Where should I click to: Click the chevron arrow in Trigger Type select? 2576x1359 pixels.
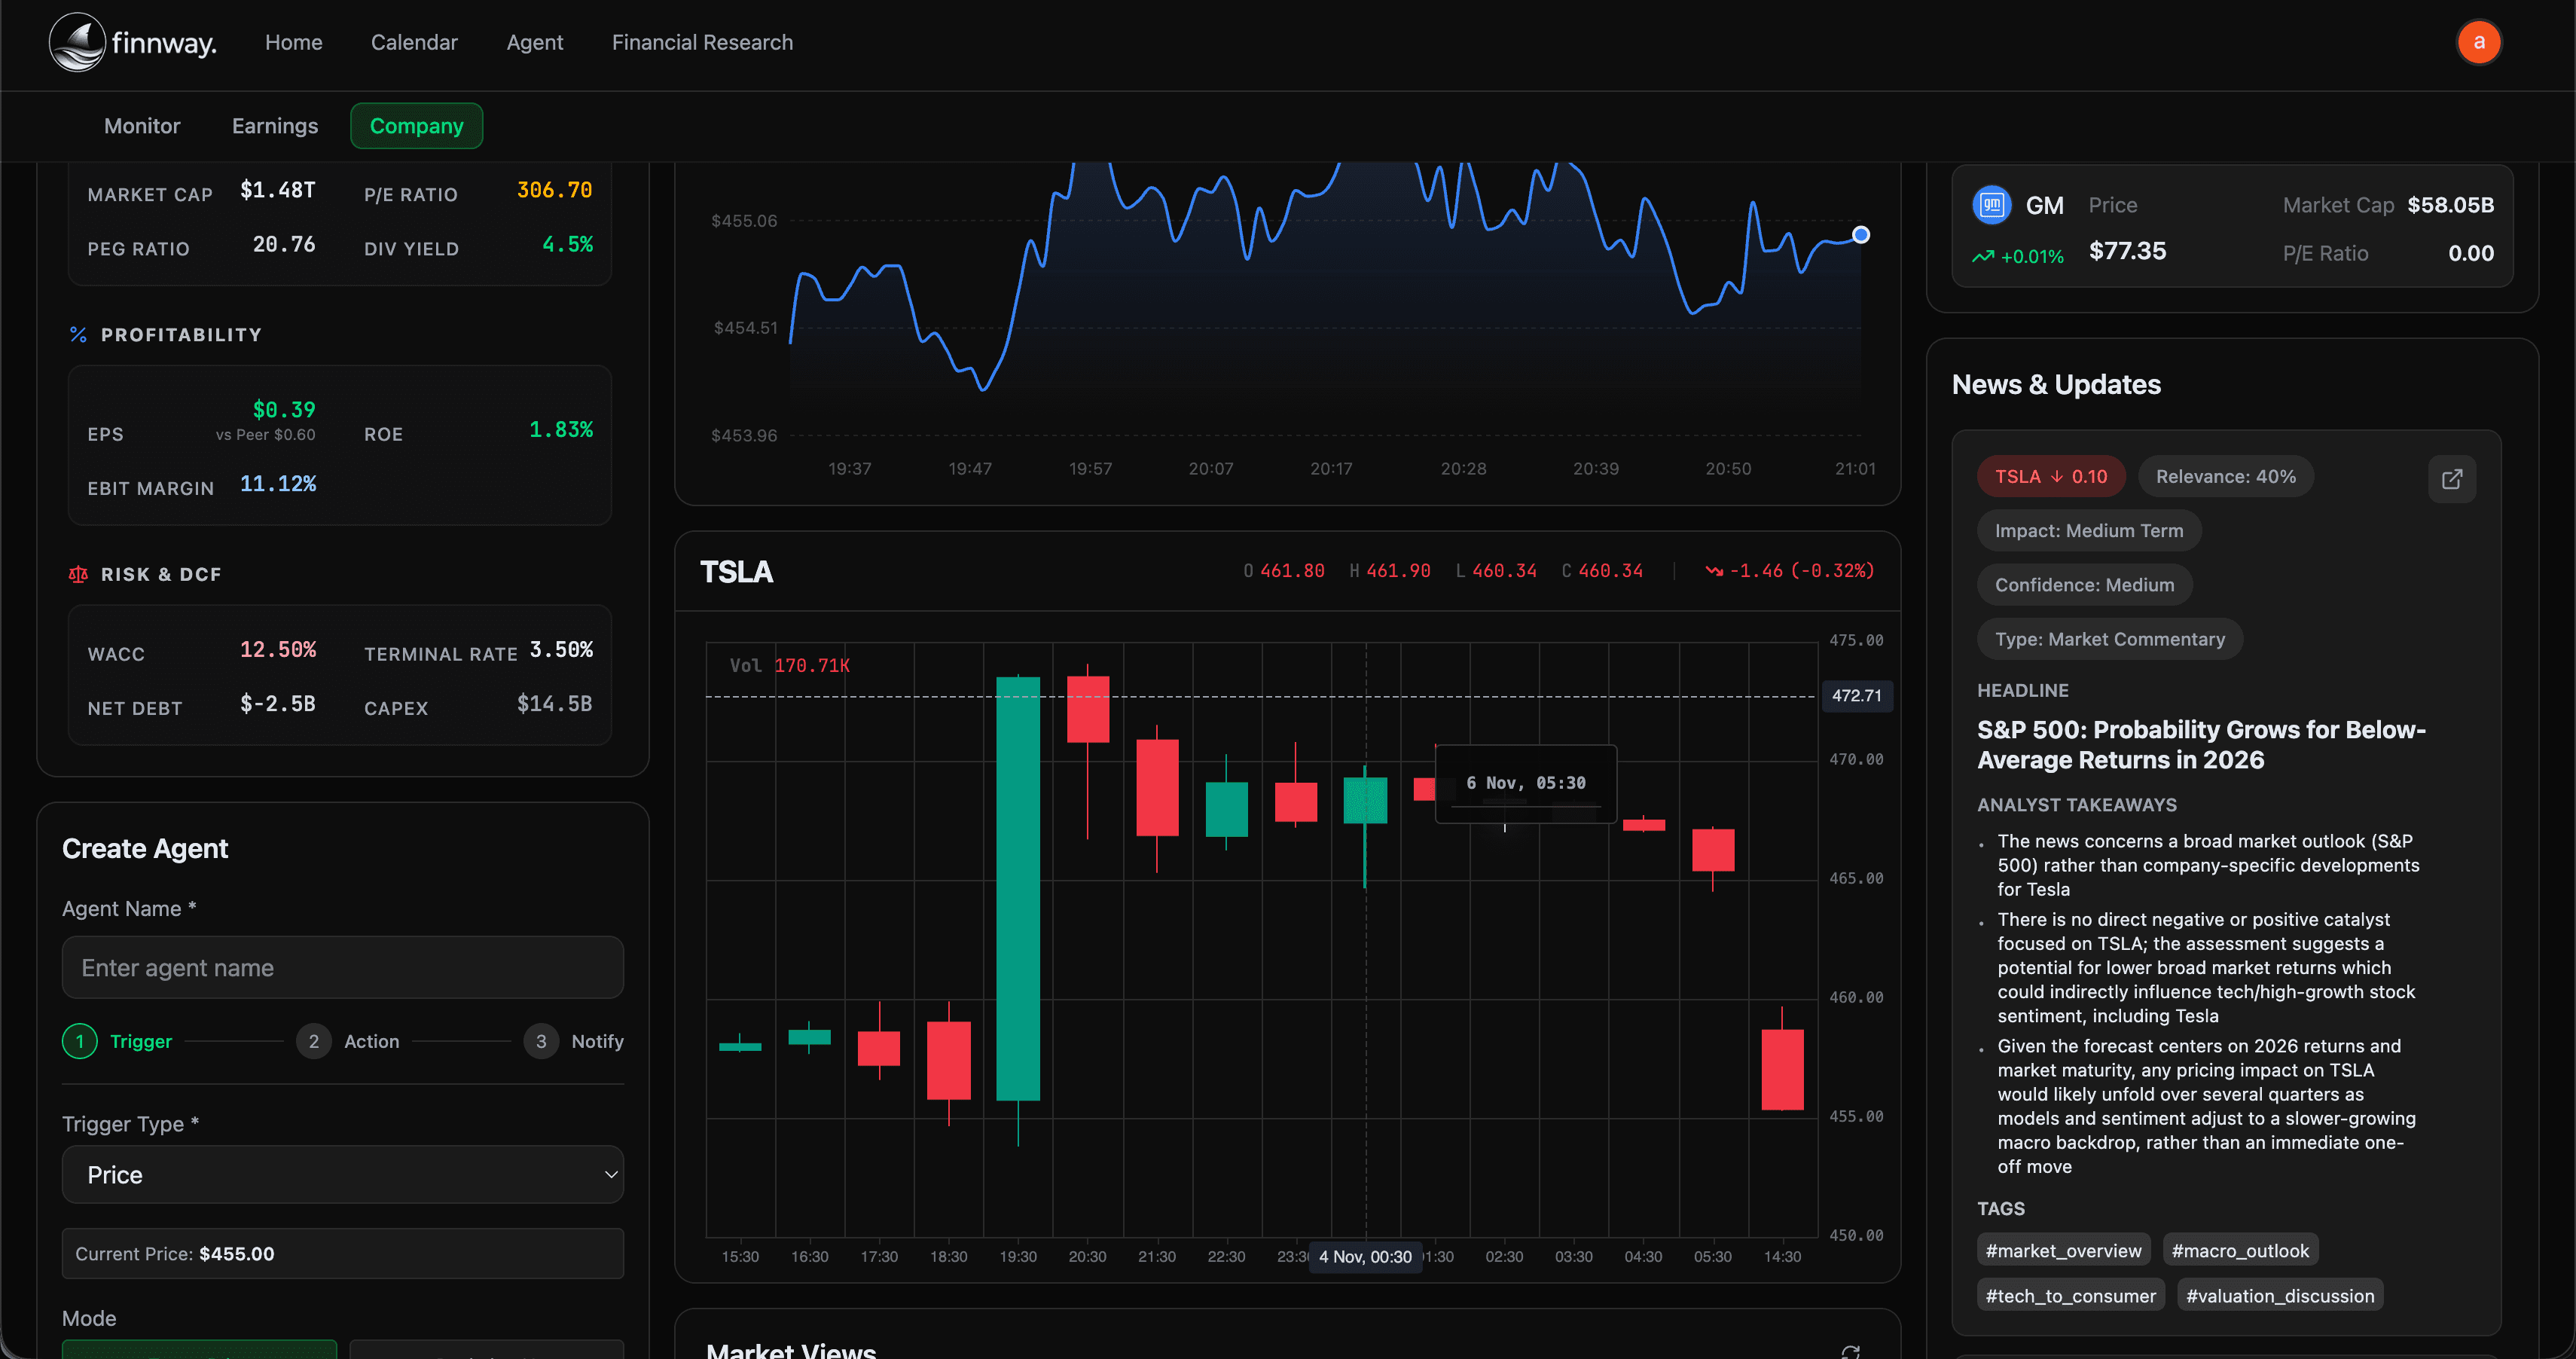coord(611,1174)
